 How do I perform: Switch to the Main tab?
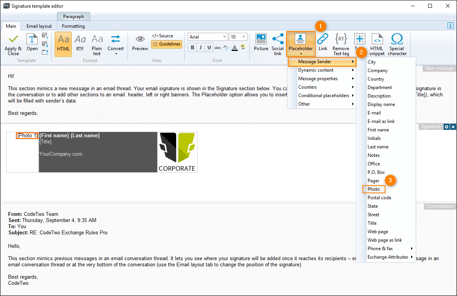[11, 26]
